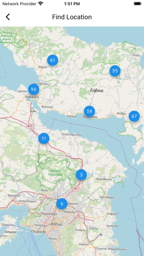The height and width of the screenshot is (256, 144).
Task: Tap the battery indicator in status bar
Action: [138, 4]
